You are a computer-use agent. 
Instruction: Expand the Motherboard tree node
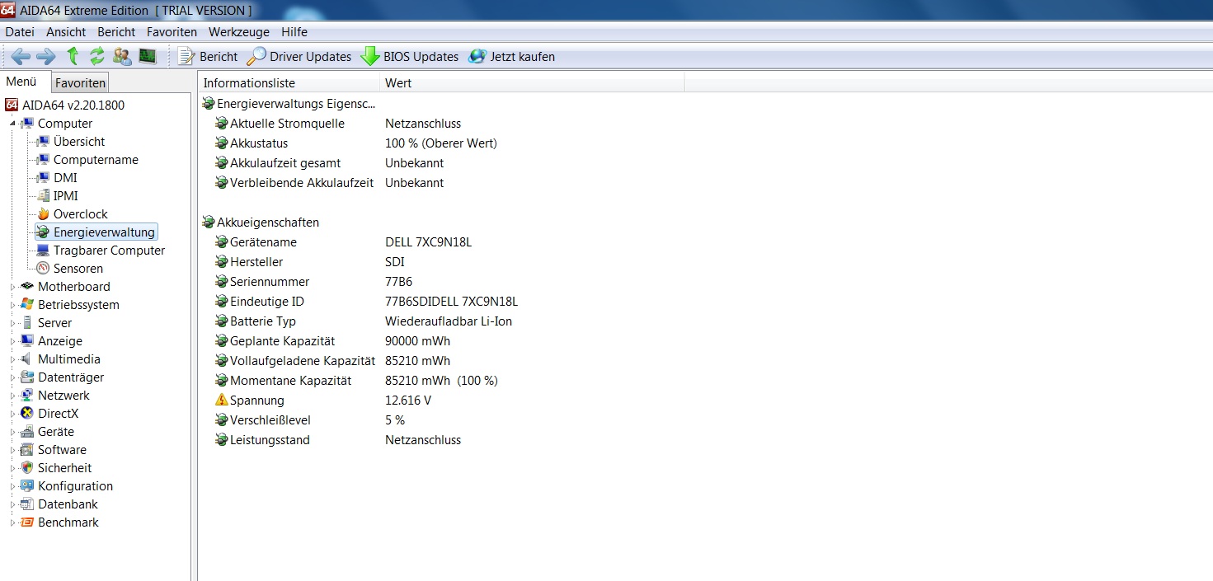pyautogui.click(x=12, y=287)
